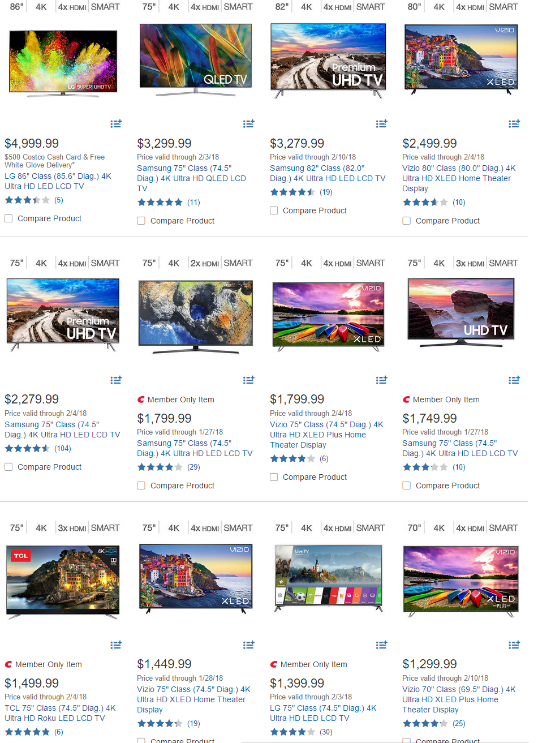Open TCL 75" Roku LED LCD TV link
This screenshot has height=743, width=538.
(x=60, y=713)
